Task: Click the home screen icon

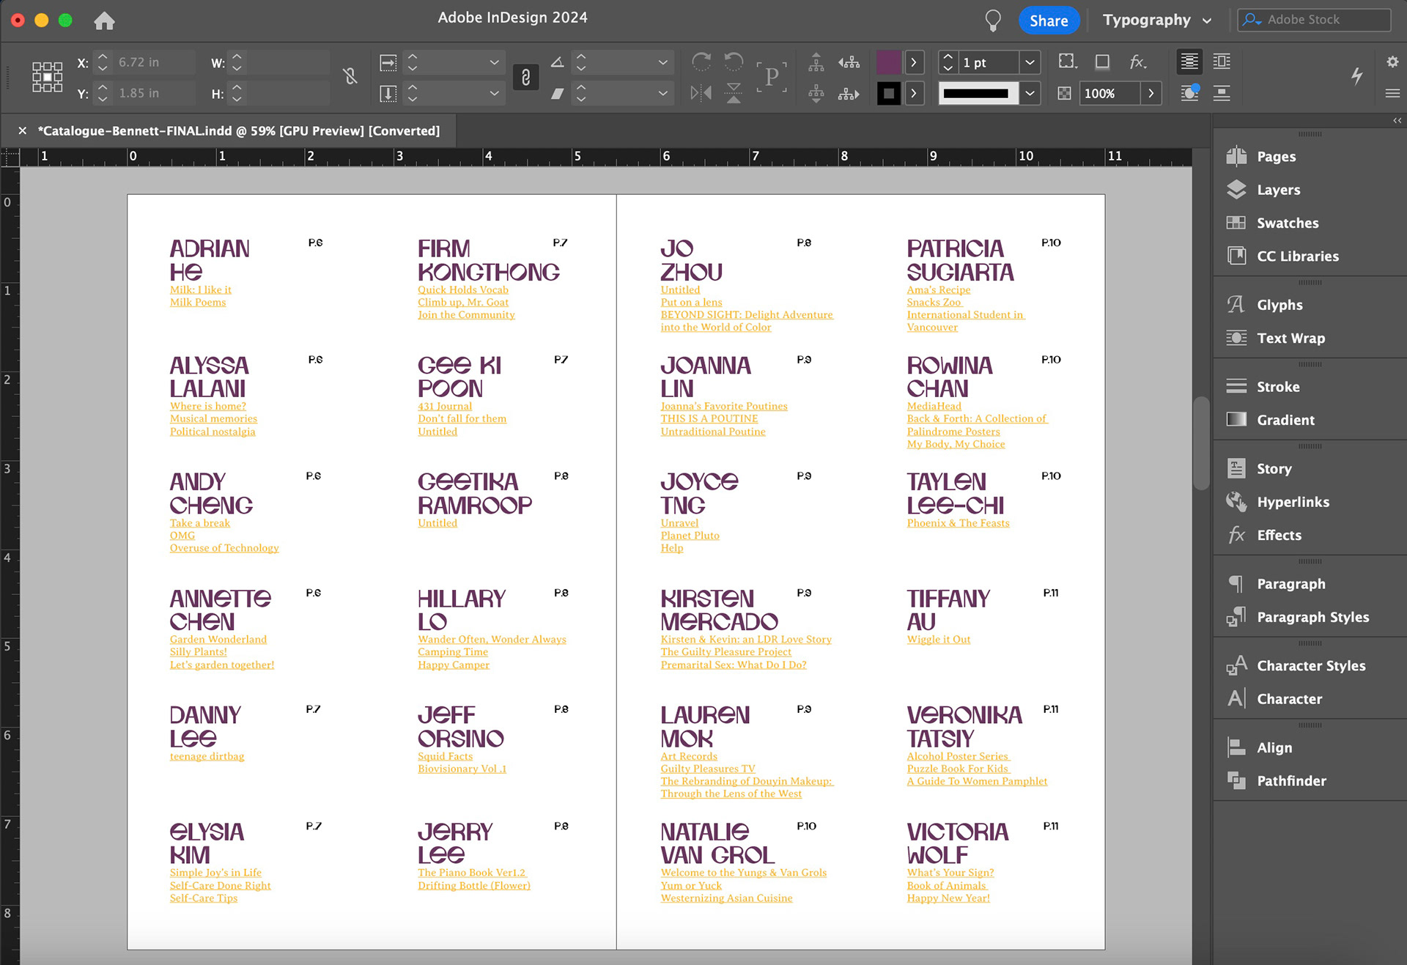Action: click(x=104, y=21)
